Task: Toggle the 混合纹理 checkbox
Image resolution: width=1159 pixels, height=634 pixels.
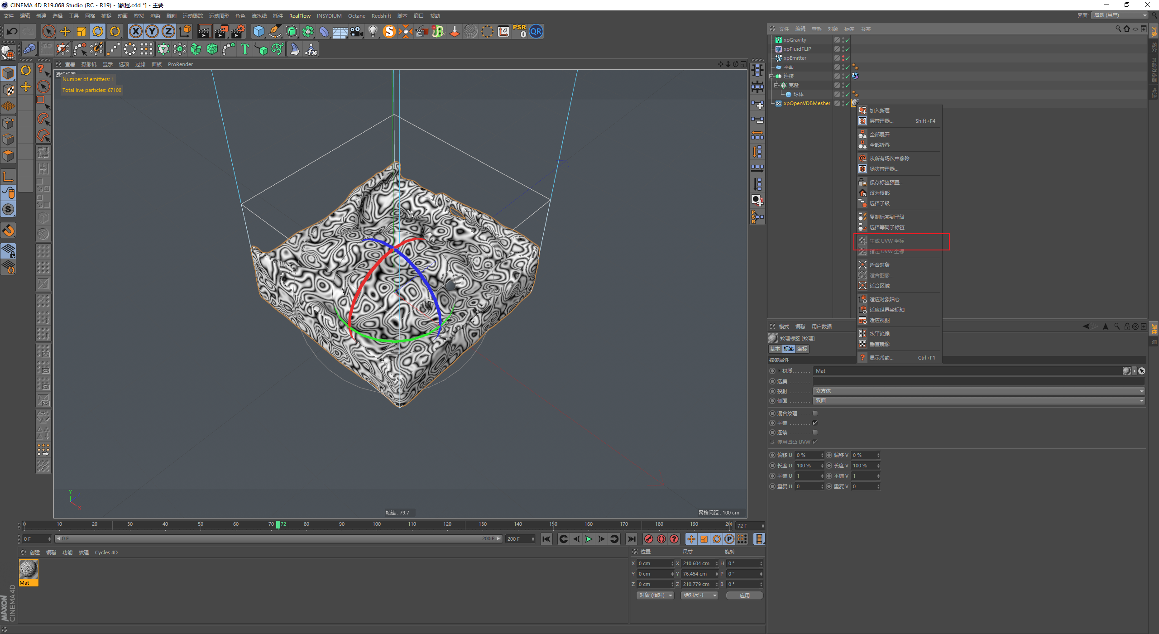Action: [815, 413]
